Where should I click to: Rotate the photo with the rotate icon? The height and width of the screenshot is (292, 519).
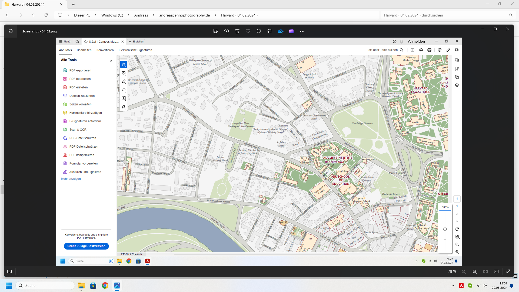[x=227, y=31]
